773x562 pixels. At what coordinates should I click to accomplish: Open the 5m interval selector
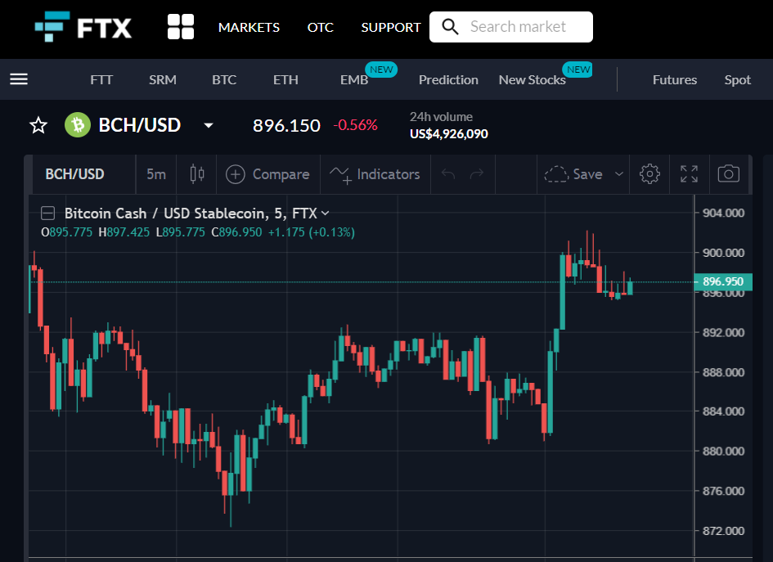(x=155, y=174)
